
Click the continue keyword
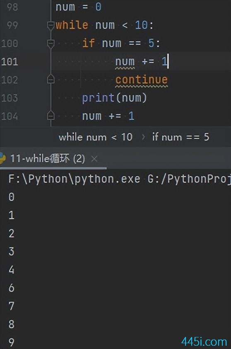(142, 79)
